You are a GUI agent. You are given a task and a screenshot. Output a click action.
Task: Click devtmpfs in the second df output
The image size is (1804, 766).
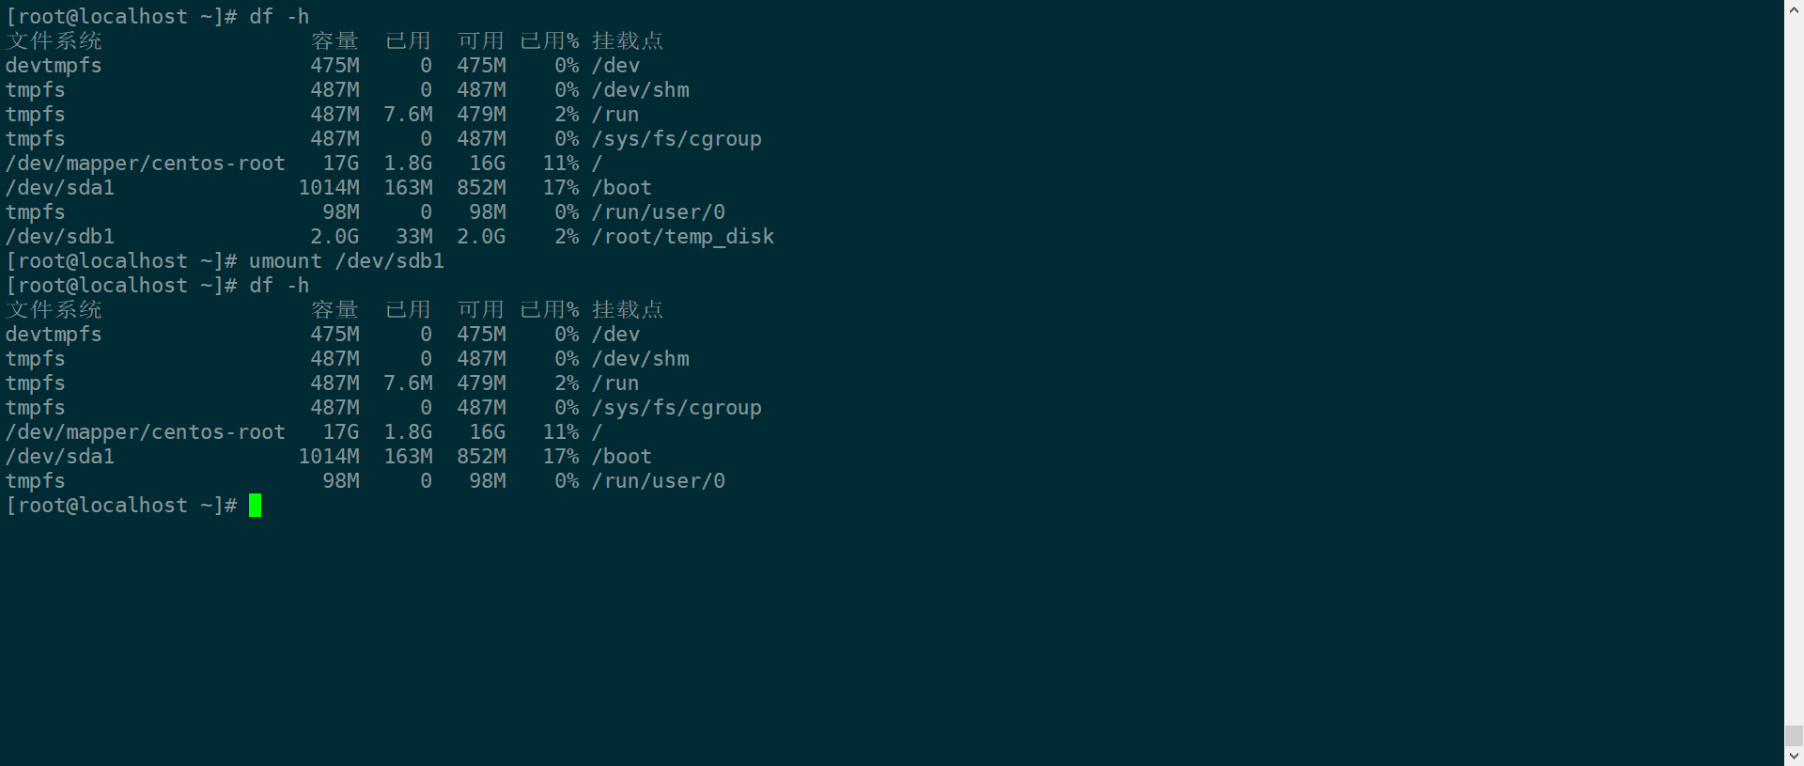point(54,335)
